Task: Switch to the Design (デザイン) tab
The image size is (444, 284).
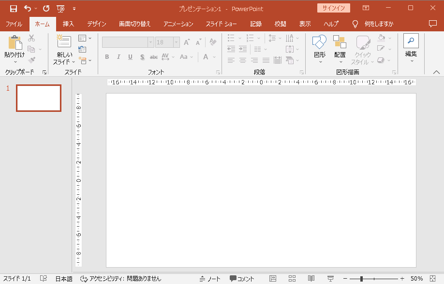Action: point(97,24)
